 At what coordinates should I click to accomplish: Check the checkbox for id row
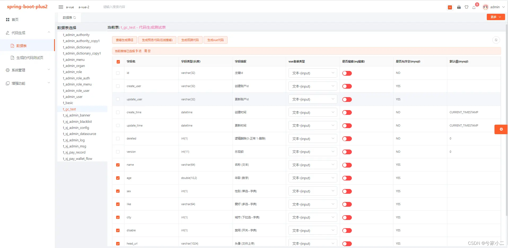(x=118, y=73)
